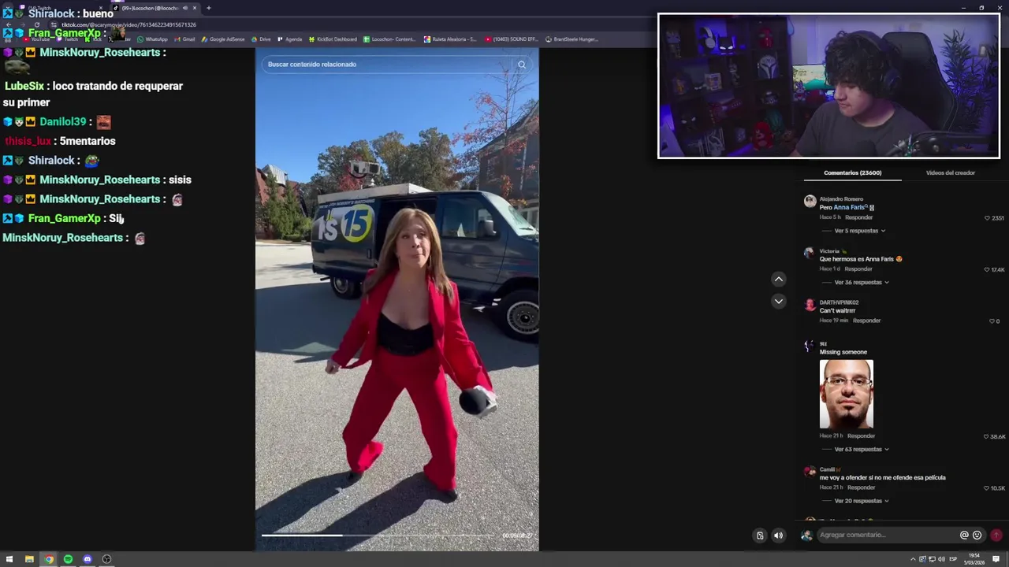
Task: Seek on the video progress bar
Action: (380, 535)
